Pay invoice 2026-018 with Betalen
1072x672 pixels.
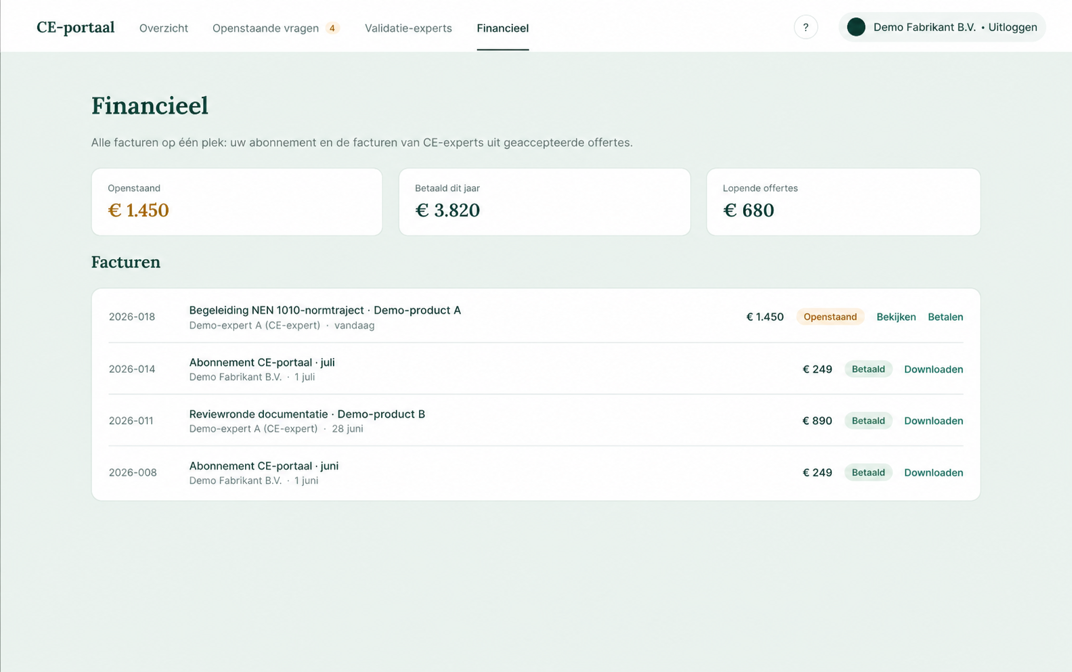[945, 317]
